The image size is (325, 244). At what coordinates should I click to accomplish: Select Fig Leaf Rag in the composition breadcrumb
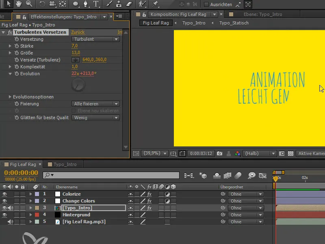pos(156,23)
